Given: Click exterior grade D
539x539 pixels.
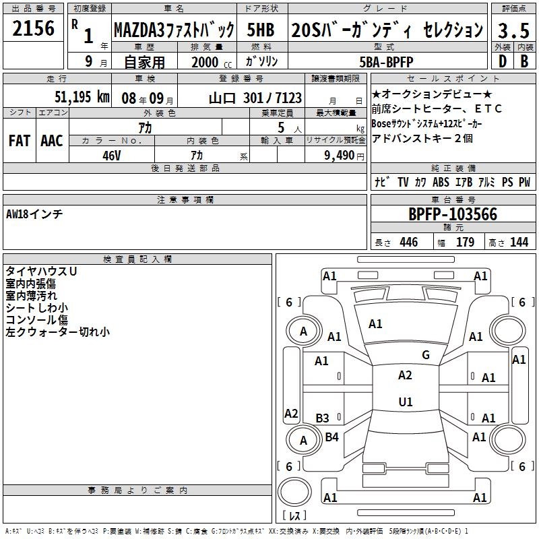Looking at the screenshot, I should click(x=502, y=61).
